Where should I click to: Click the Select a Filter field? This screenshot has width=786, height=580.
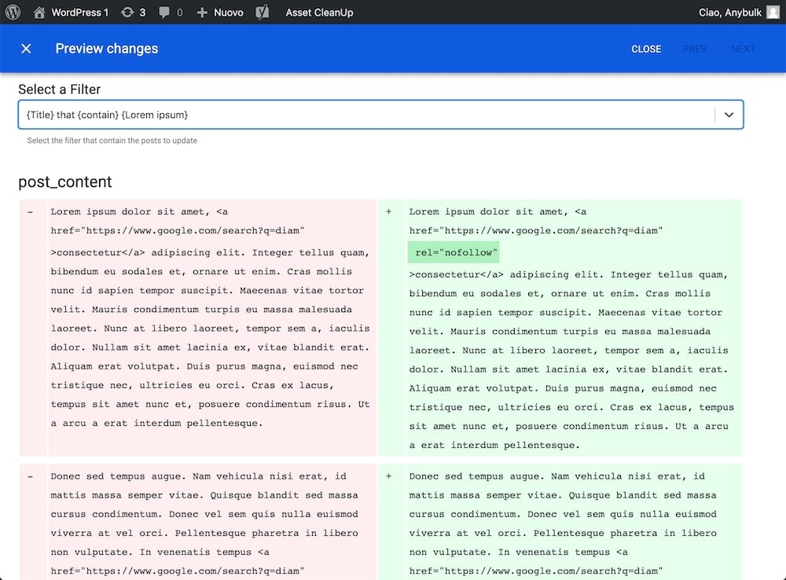coord(381,115)
